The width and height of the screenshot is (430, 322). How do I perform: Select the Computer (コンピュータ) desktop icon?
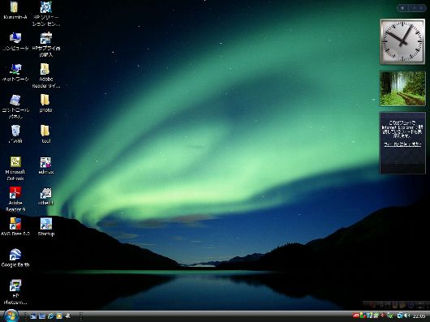(x=15, y=41)
